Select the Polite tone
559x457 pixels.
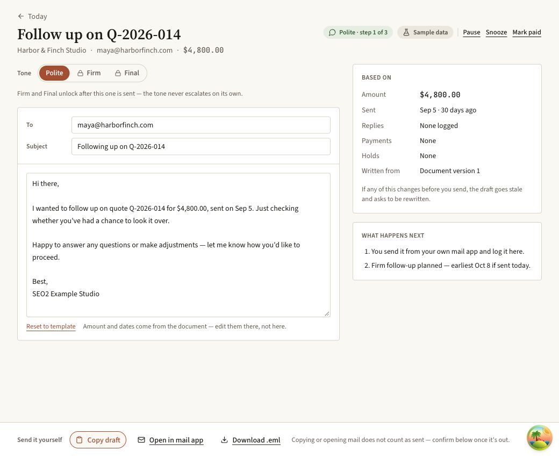(x=54, y=73)
